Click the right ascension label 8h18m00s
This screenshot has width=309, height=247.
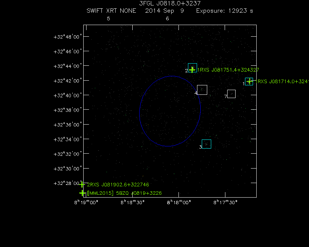point(179,202)
